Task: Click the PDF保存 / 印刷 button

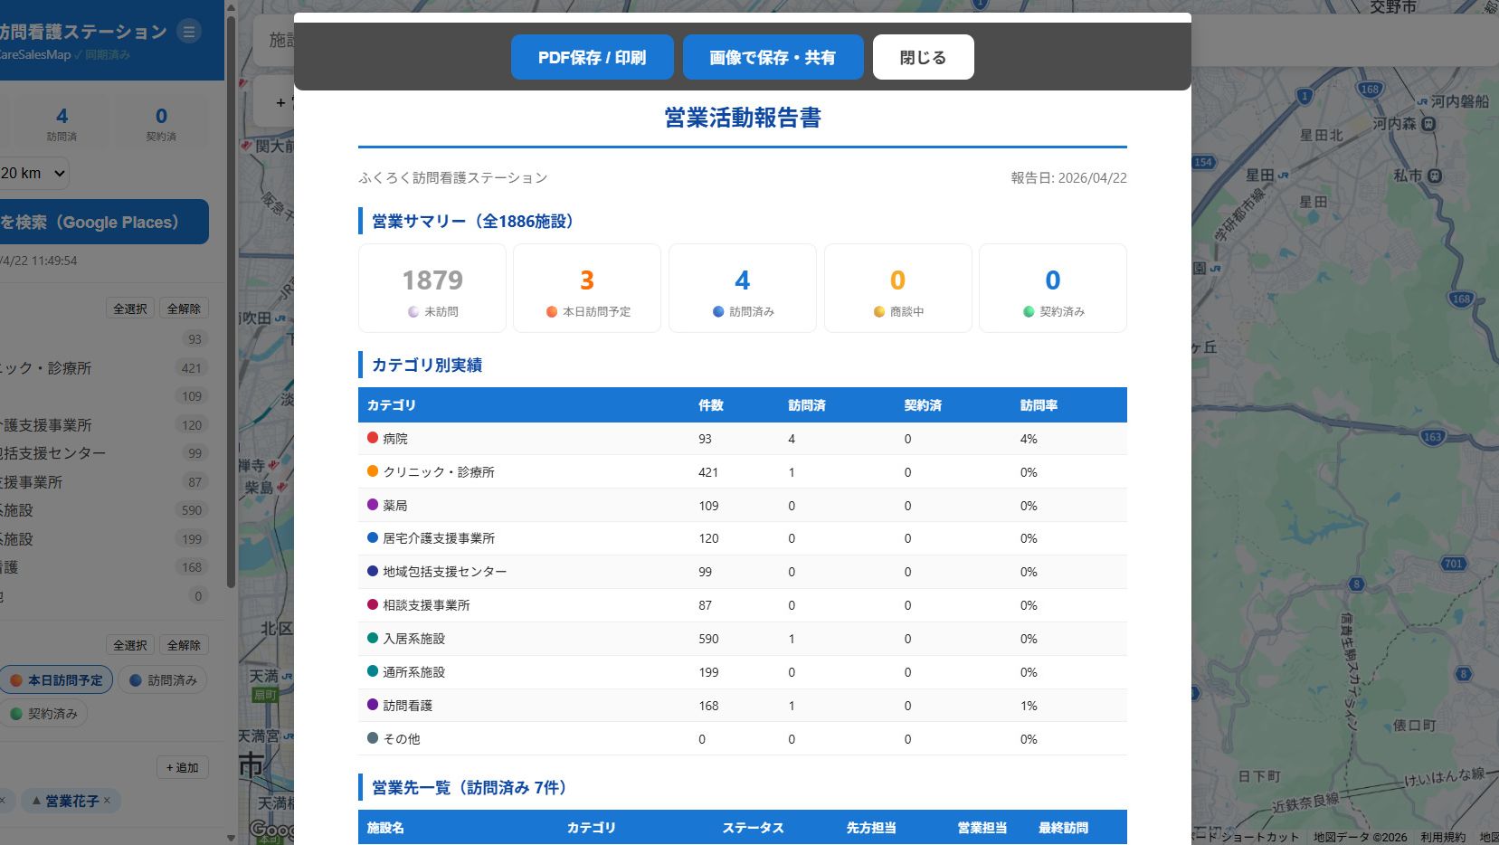Action: 593,56
